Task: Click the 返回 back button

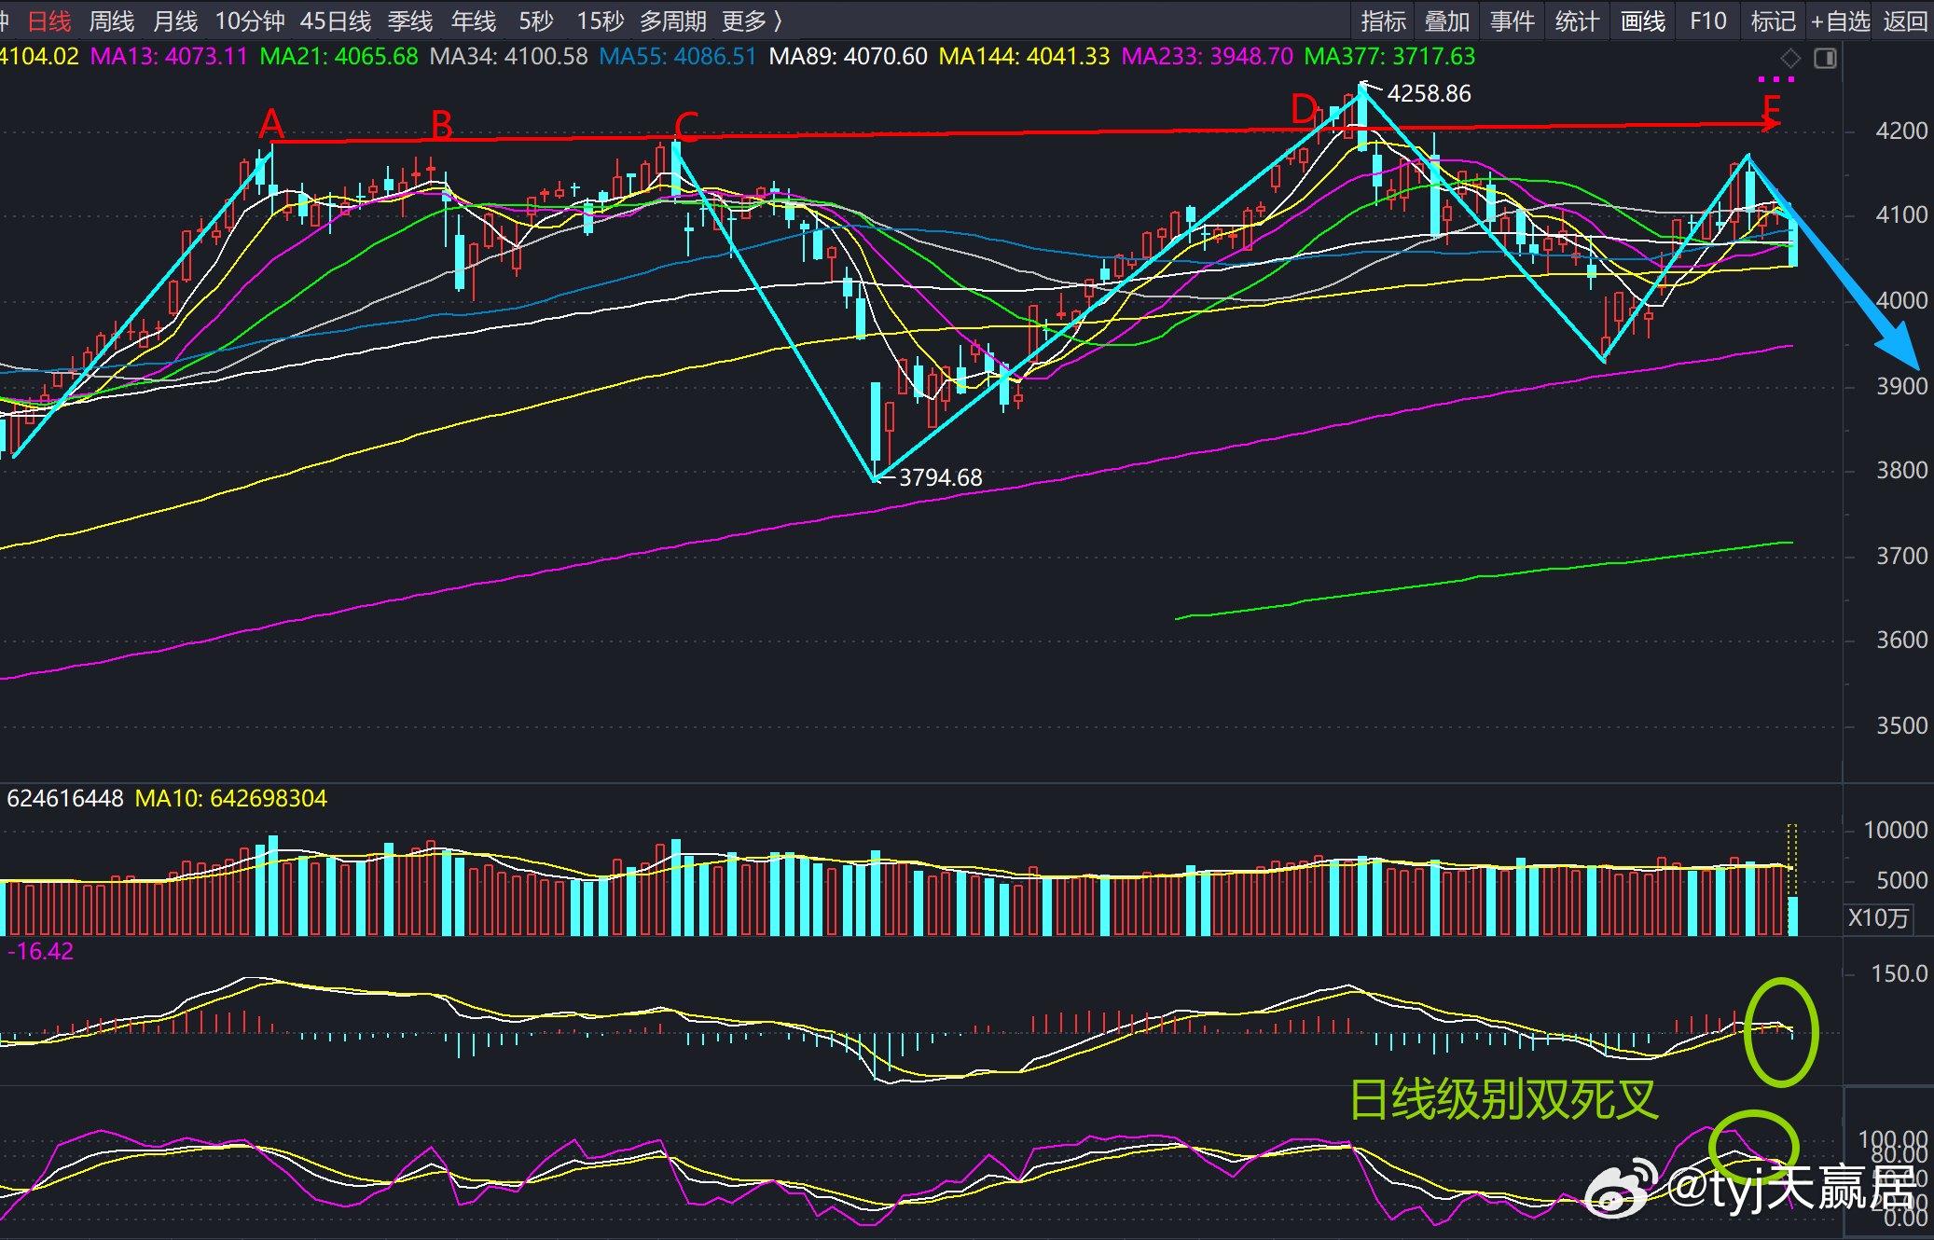Action: 1905,21
